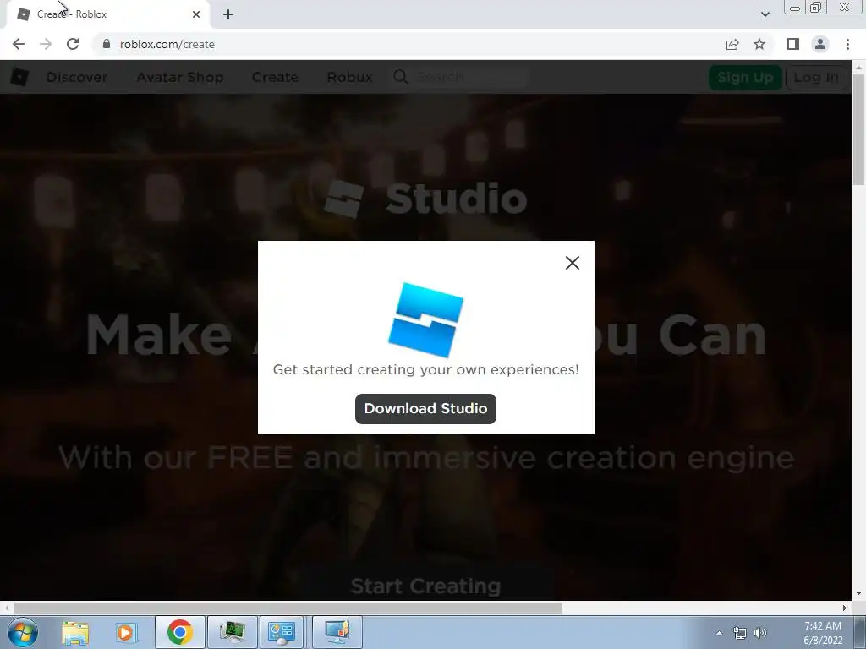Click the Studio logo heading behind dialog
This screenshot has width=866, height=649.
coord(425,199)
